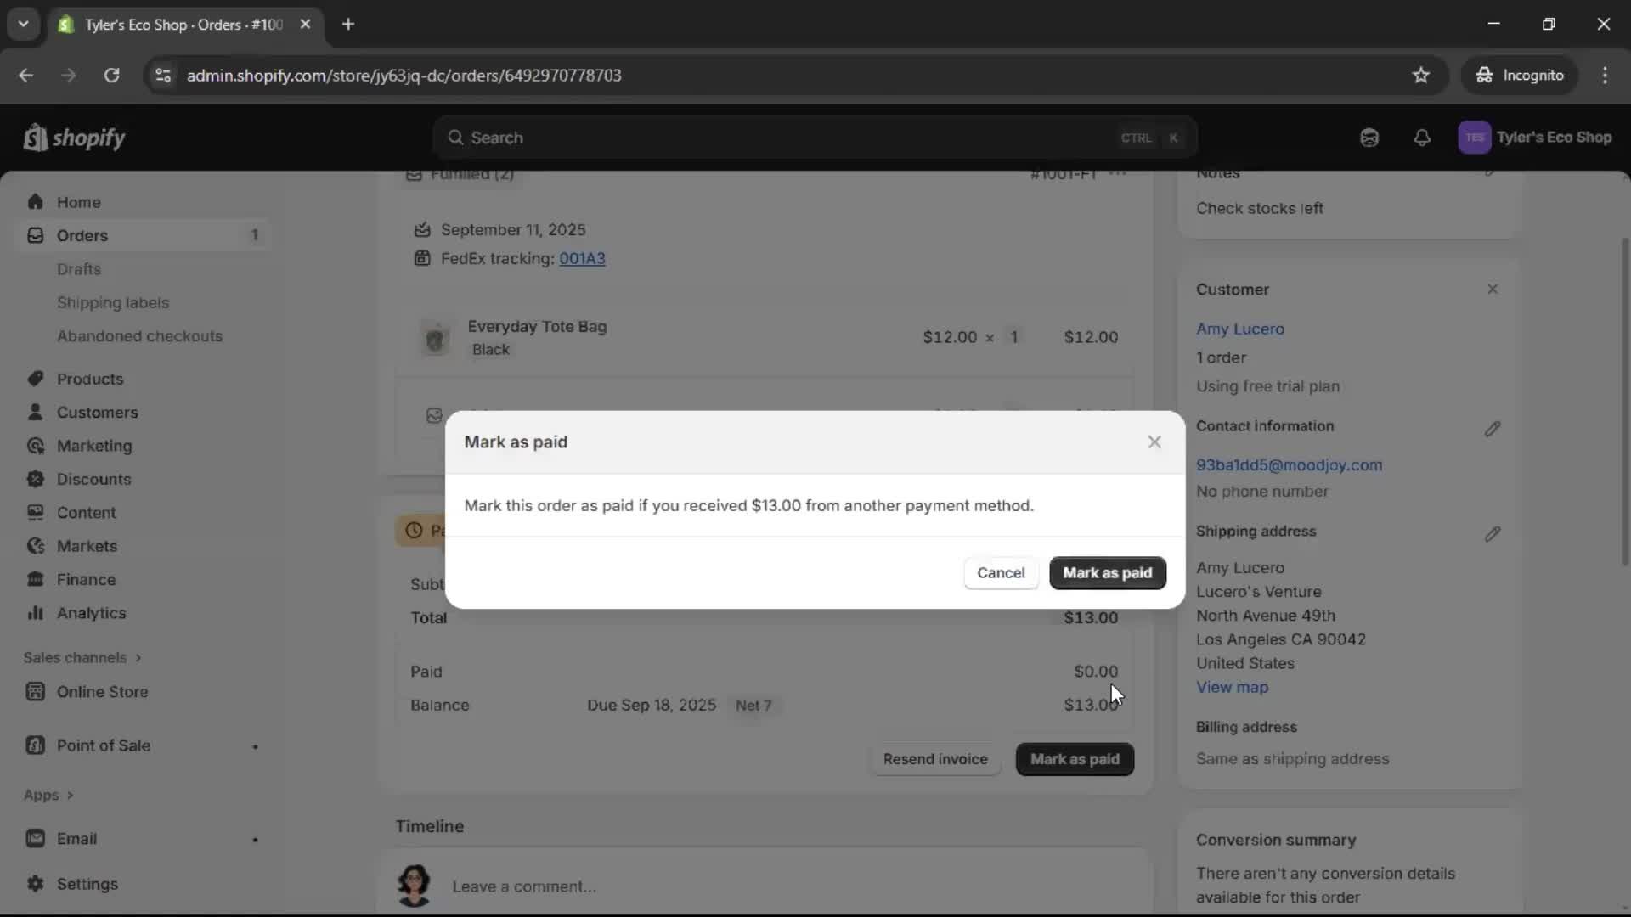Click the Online Store icon
This screenshot has width=1631, height=917.
pos(35,692)
